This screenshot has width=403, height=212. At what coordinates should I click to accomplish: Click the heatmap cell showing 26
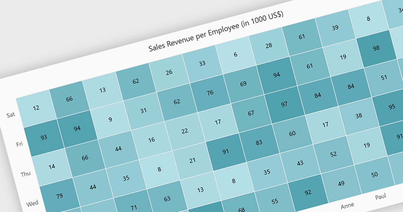[x=169, y=72]
